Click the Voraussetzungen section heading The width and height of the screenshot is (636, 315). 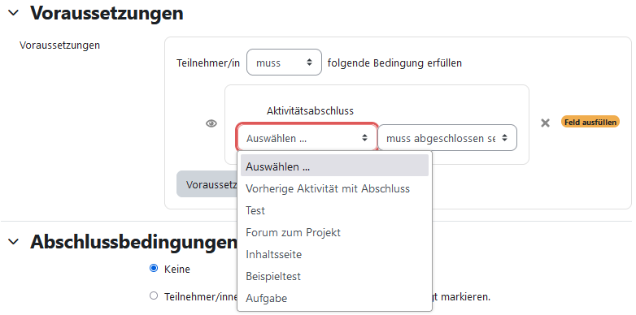[107, 13]
